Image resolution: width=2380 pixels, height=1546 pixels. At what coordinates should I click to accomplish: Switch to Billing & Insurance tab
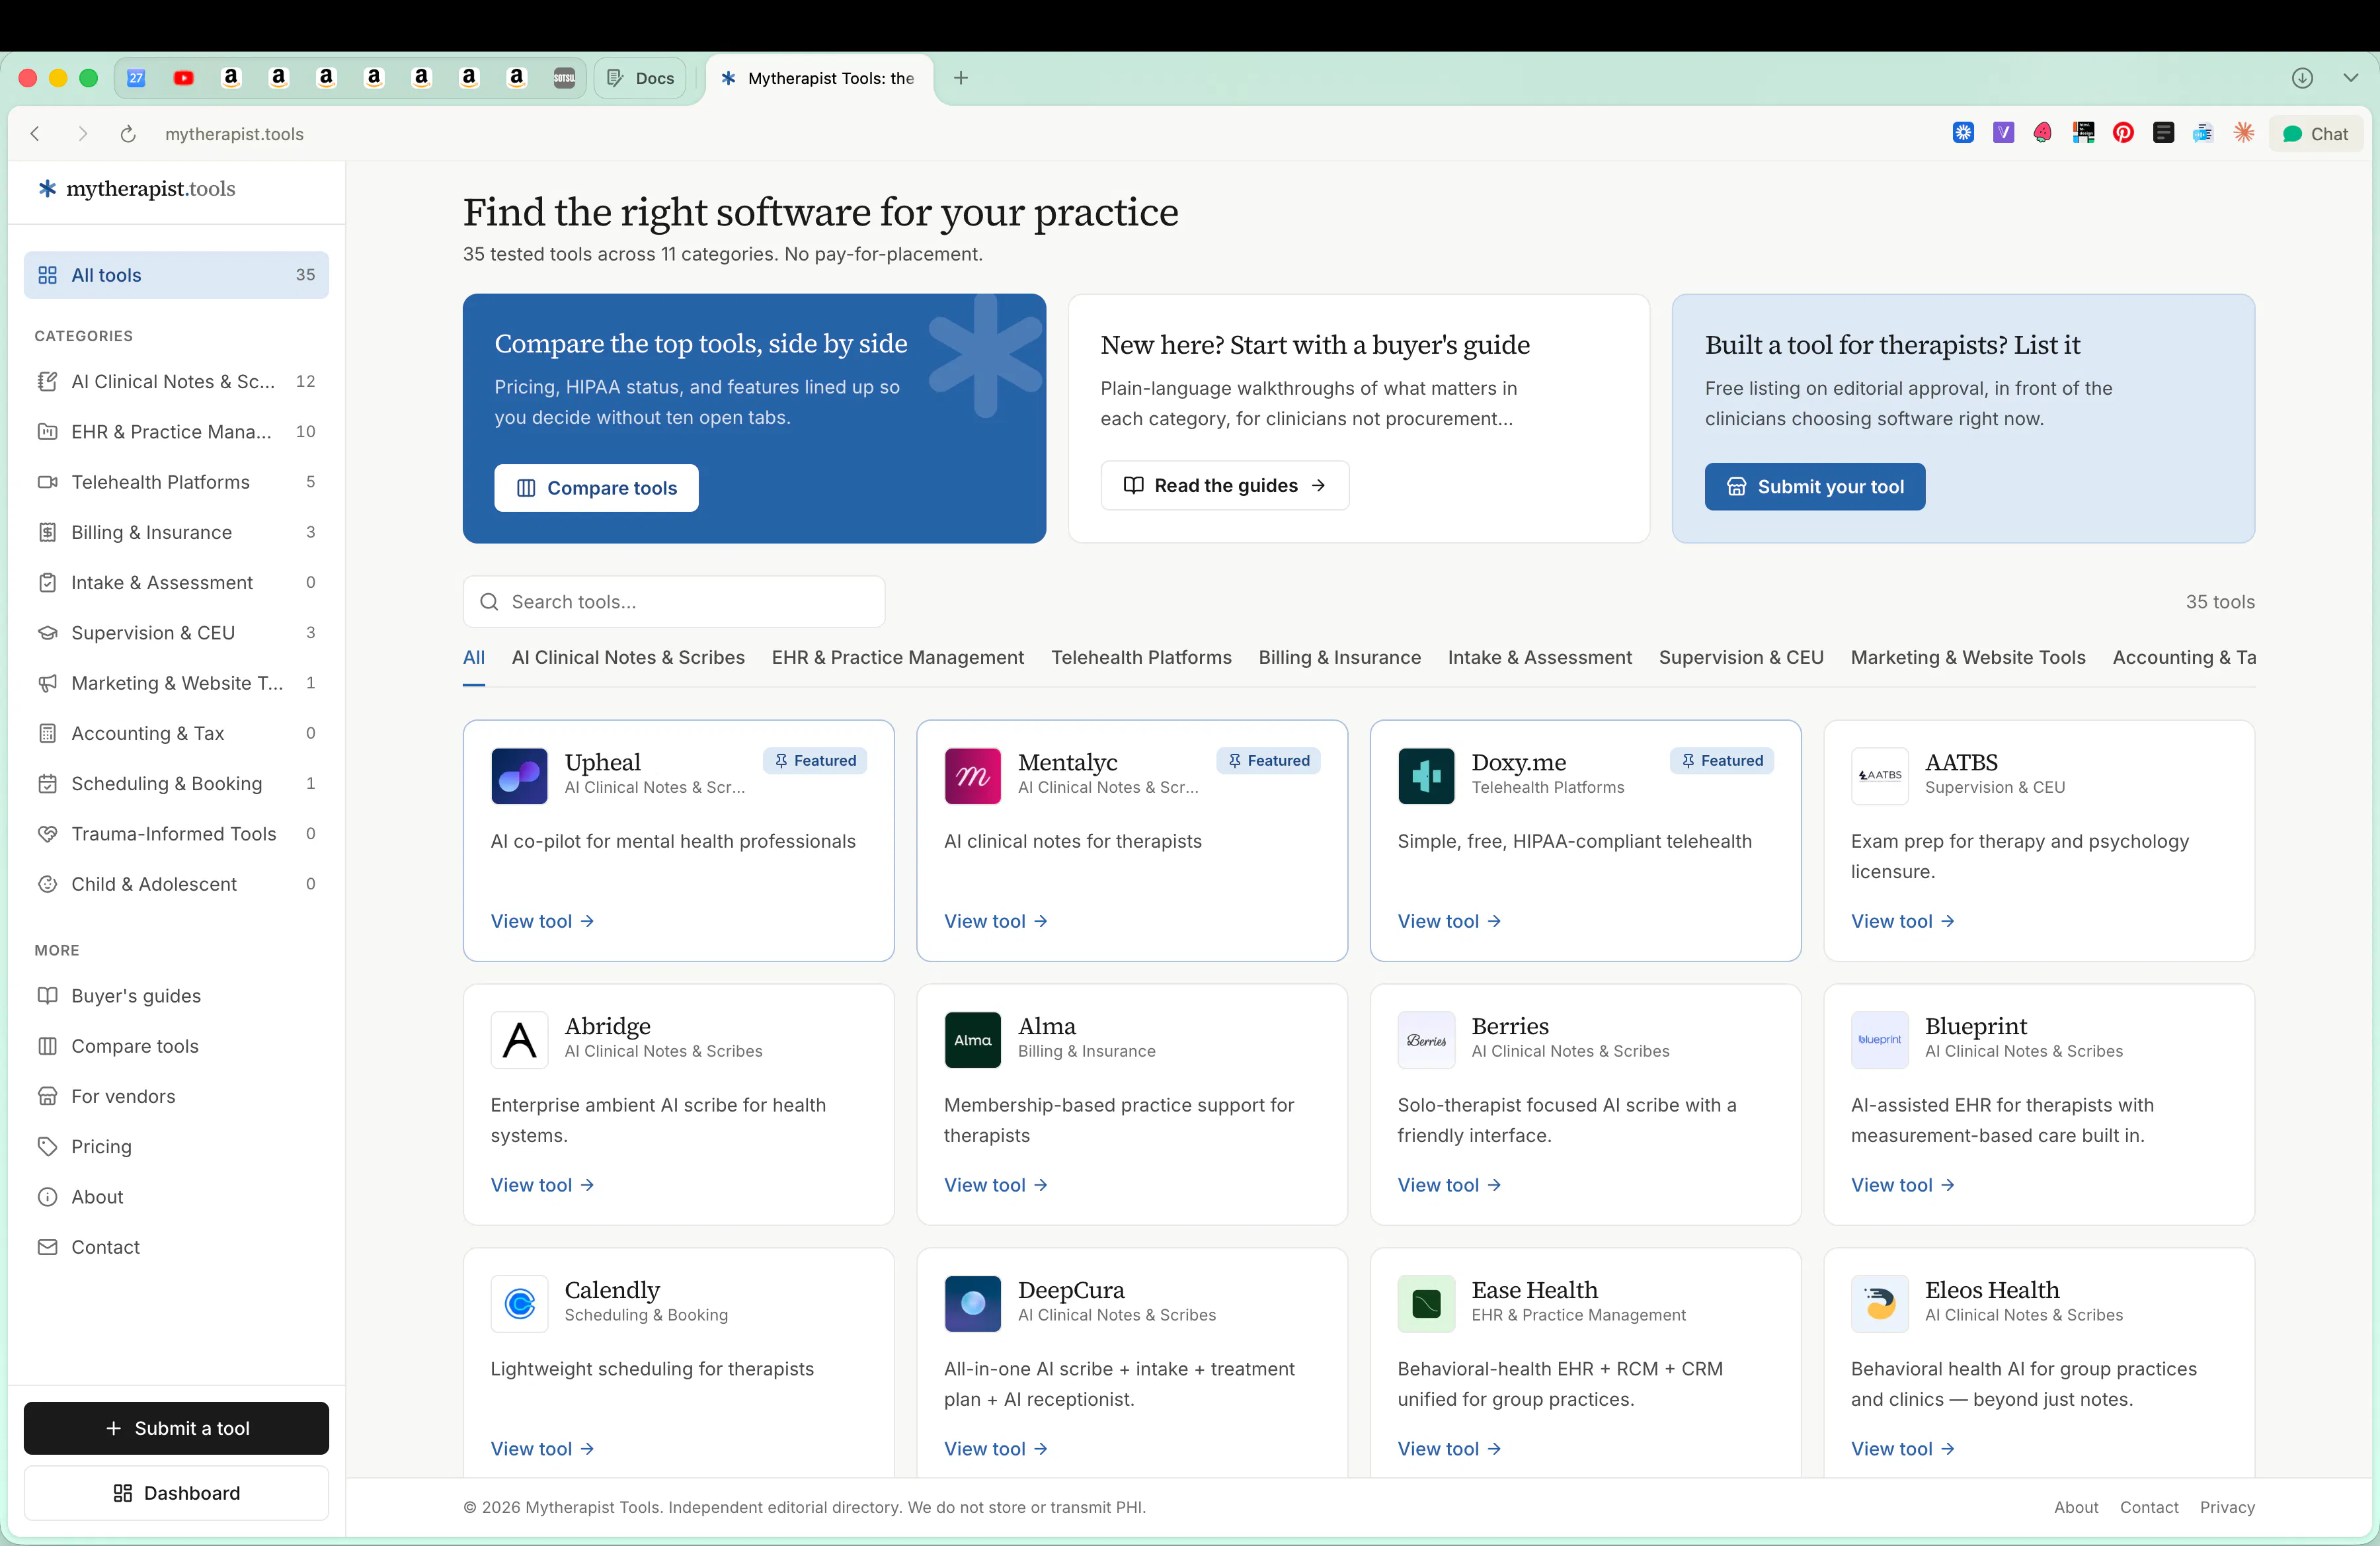[x=1339, y=657]
